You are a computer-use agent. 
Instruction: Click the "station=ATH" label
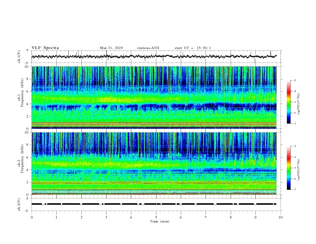tap(148, 48)
